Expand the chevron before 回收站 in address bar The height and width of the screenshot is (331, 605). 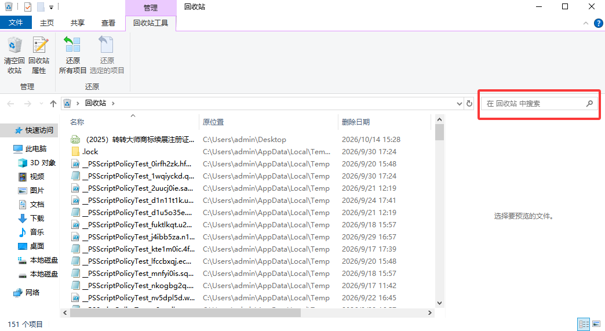pos(78,103)
